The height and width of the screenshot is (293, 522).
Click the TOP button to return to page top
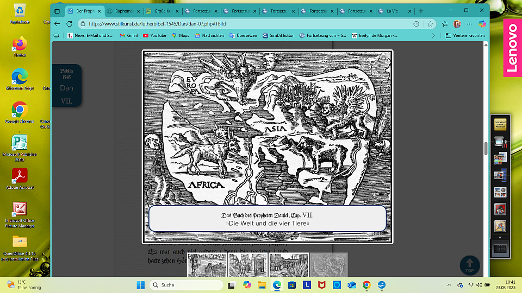469,265
